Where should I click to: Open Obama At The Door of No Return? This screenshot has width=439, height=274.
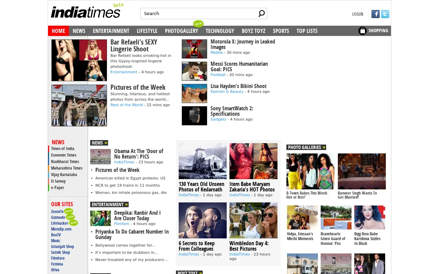coord(139,154)
